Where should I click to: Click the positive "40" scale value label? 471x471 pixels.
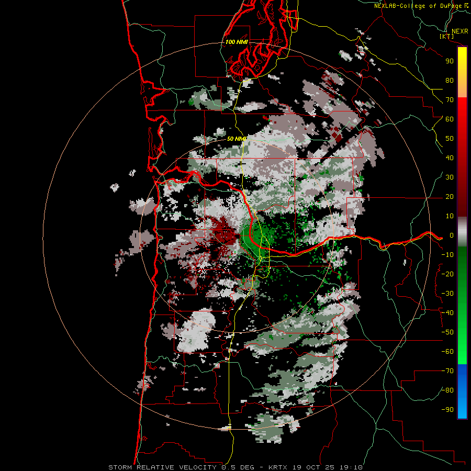450,158
